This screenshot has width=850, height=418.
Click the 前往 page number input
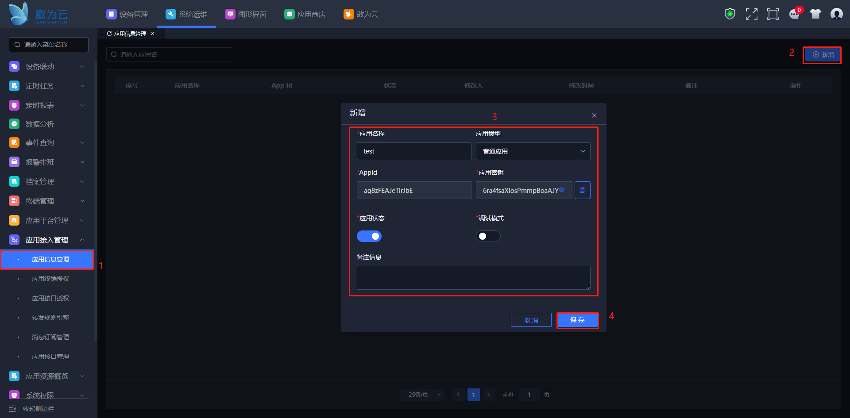click(x=529, y=395)
